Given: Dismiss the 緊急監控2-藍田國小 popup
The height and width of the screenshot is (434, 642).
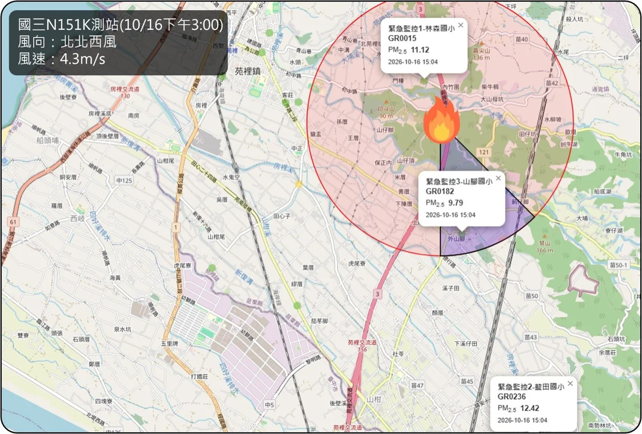Looking at the screenshot, I should coord(570,383).
